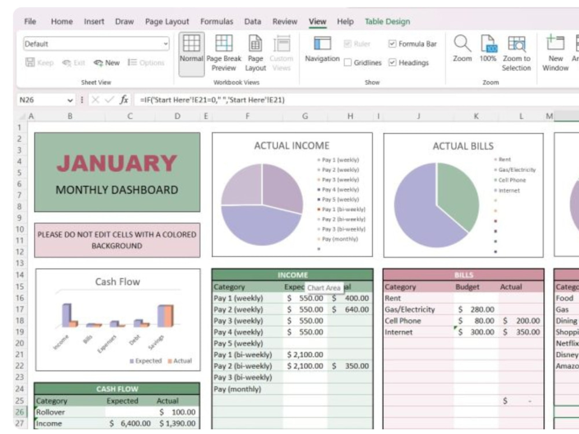Open the Zoom dialog
Viewport: 579px width, 434px height.
(x=462, y=49)
